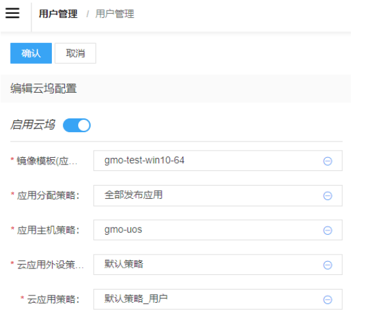Open the 应用主机策略 gmo-uos field
Screen dimensions: 366x327
[x=217, y=230]
